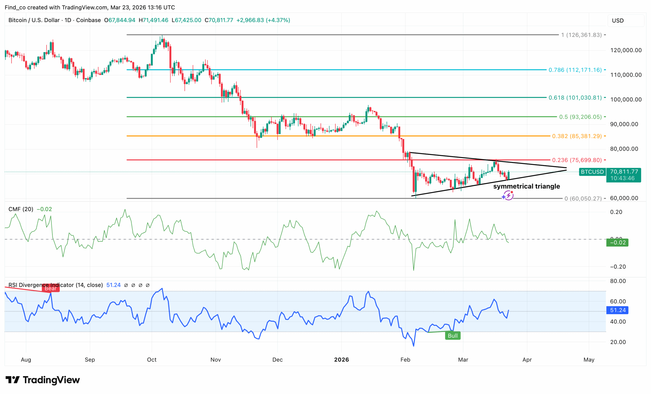Screen dimensions: 651x394
Task: Click the CMF (20) indicator title
Action: (x=21, y=209)
